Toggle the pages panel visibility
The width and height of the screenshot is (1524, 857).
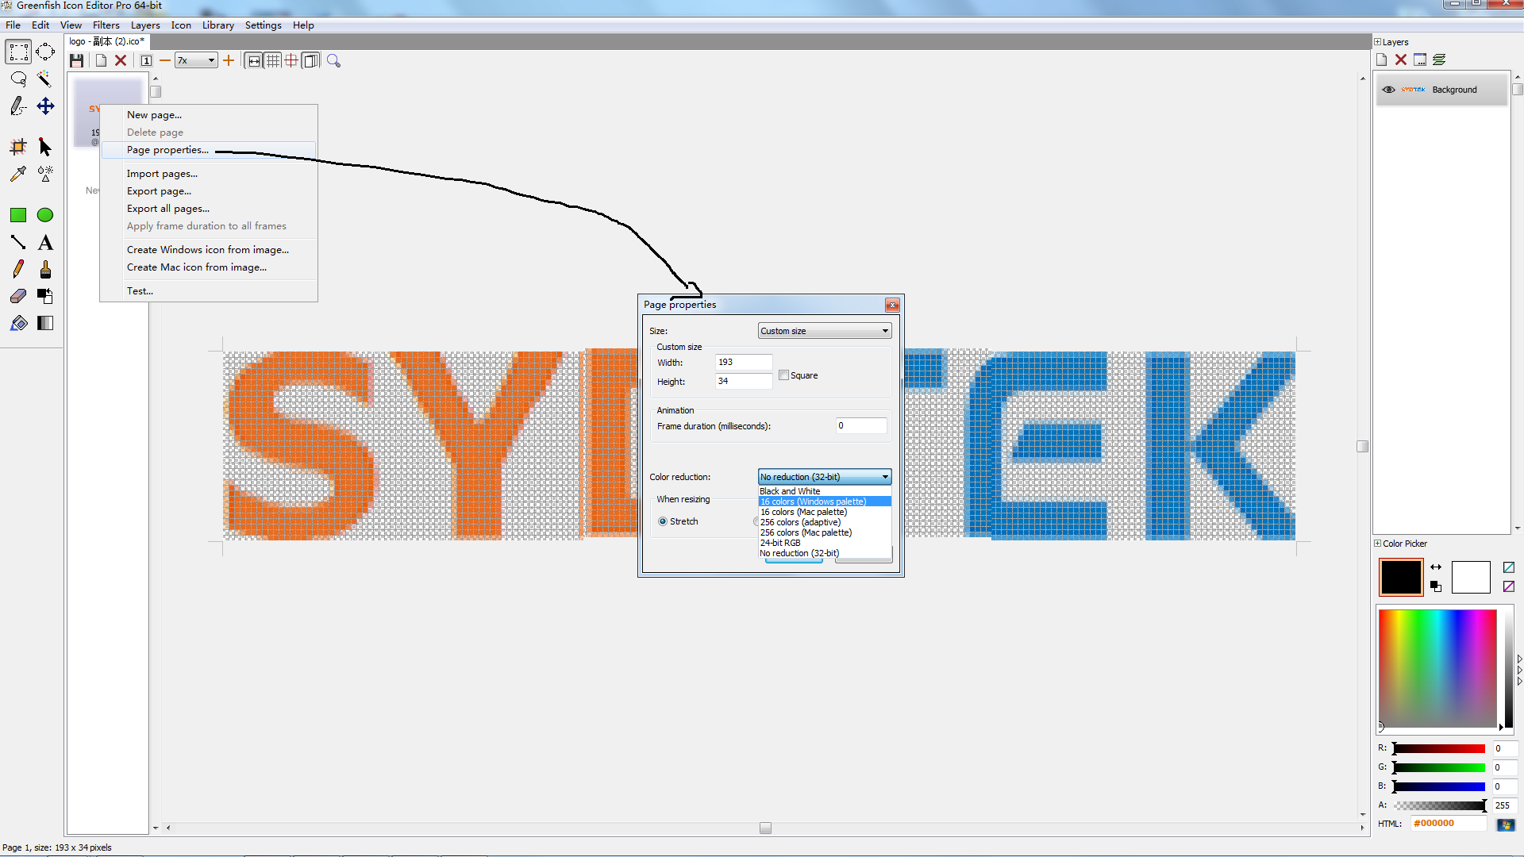[x=311, y=60]
